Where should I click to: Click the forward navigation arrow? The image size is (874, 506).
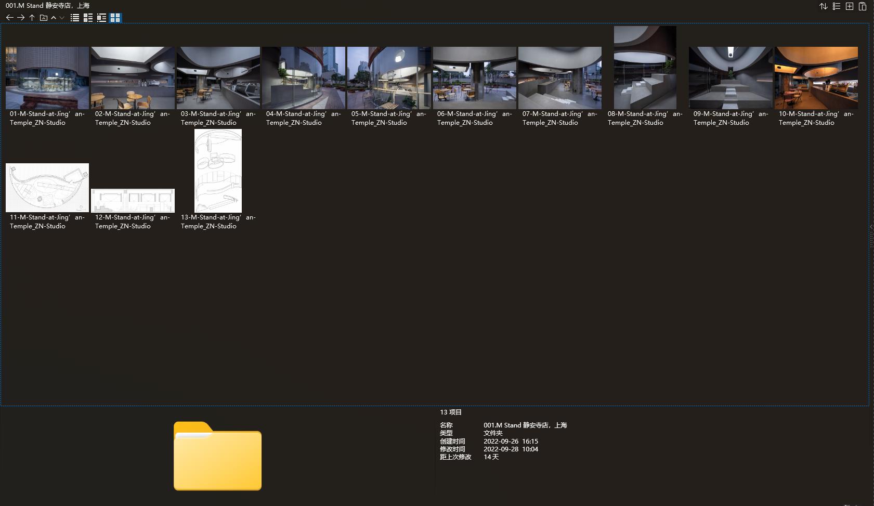coord(21,18)
